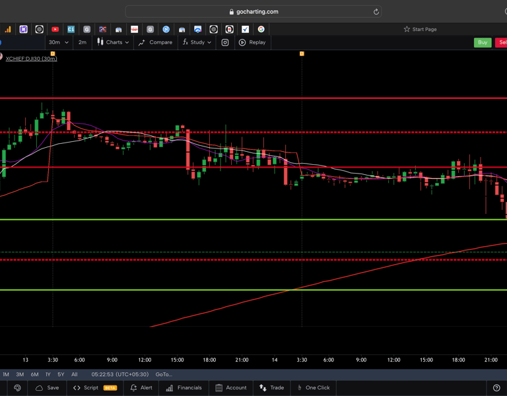Click the XCHIEF:DJI30 (30m) symbol label

32,59
